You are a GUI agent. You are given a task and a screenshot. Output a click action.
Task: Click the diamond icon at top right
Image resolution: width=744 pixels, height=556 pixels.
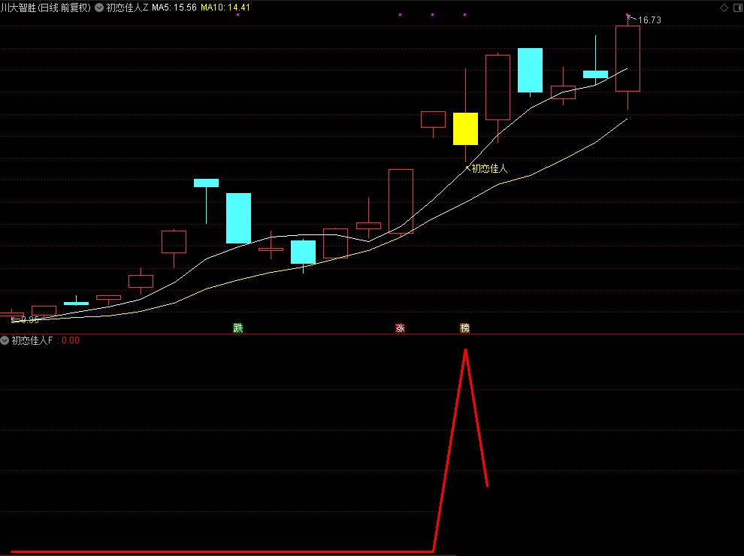(724, 8)
